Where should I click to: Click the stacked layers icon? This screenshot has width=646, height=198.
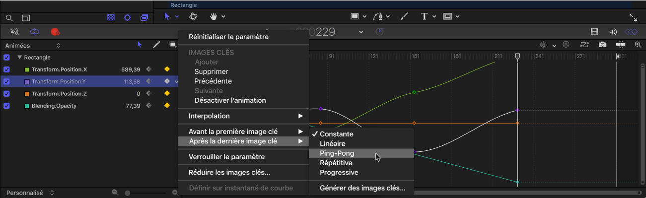point(144,17)
